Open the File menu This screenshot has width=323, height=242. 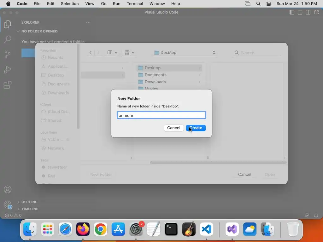[x=37, y=4]
